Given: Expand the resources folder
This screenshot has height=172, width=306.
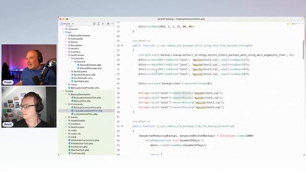Looking at the screenshot, I should pos(63,29).
